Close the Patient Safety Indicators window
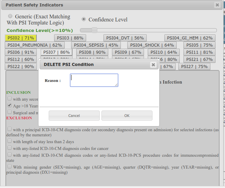Viewport: 225px width, 188px height. tap(217, 5)
